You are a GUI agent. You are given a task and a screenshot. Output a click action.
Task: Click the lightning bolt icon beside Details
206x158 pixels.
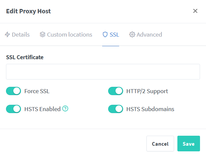(x=7, y=35)
